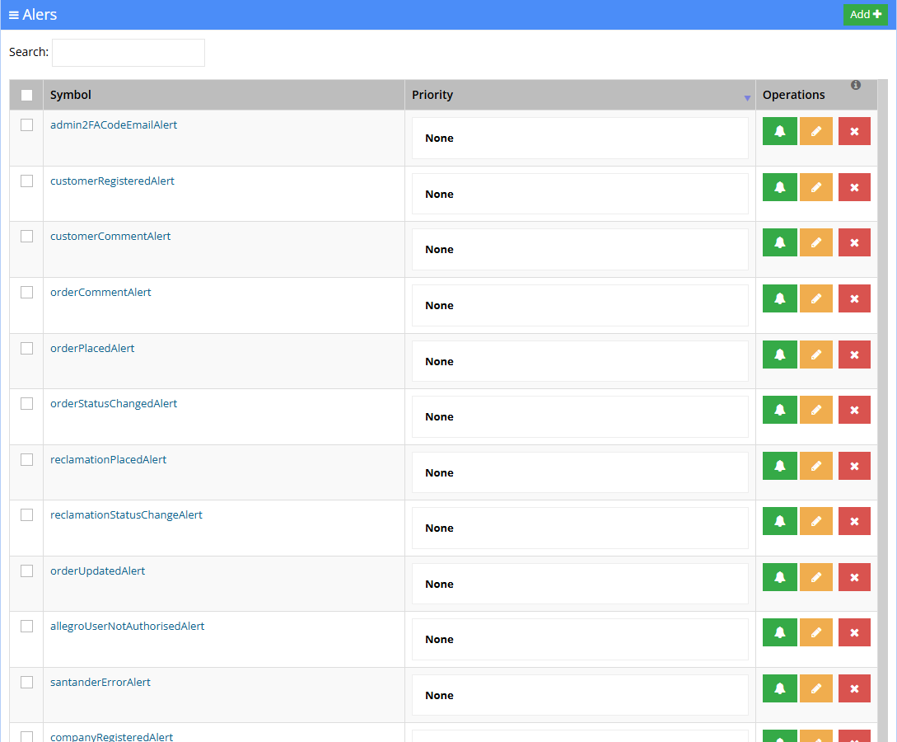
Task: Select the orderPlacedAlert row checkbox
Action: point(27,348)
